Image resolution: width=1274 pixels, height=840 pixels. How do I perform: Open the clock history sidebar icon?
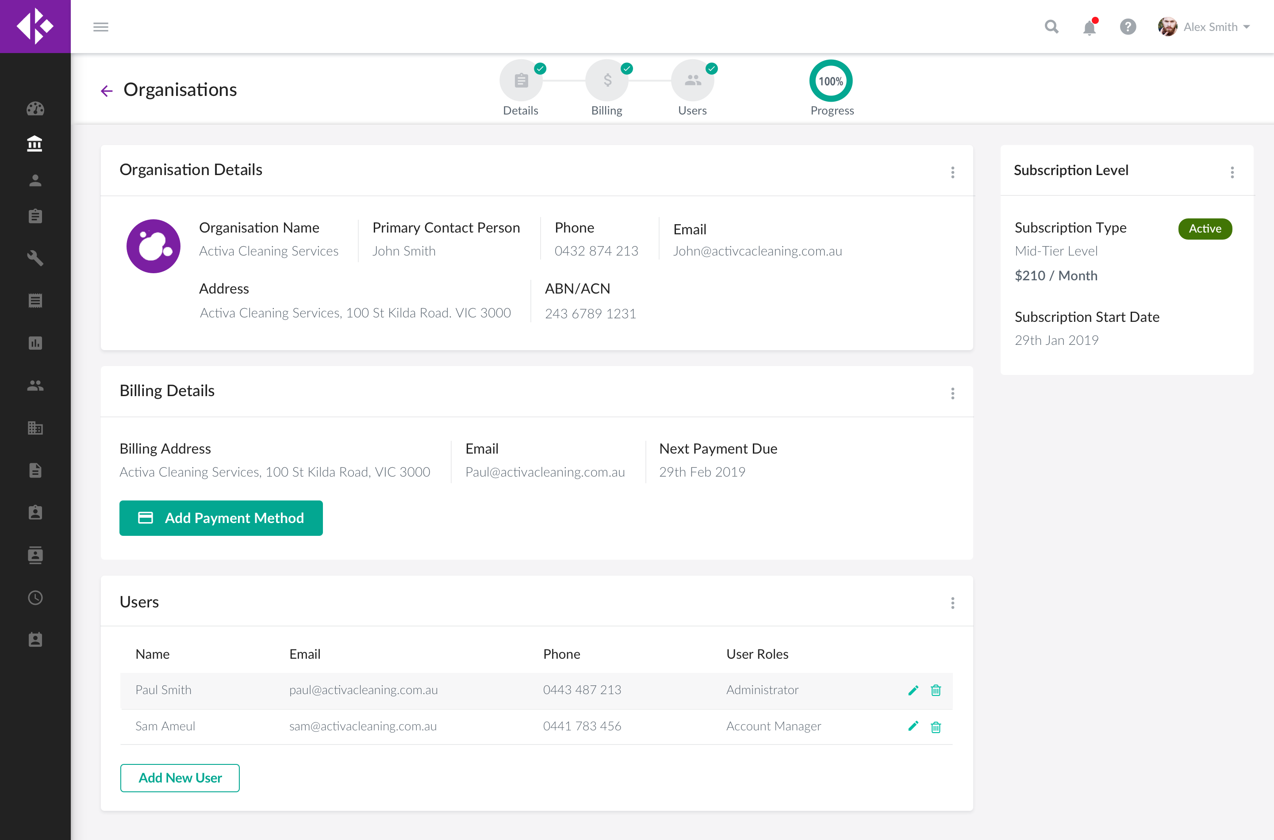point(35,597)
